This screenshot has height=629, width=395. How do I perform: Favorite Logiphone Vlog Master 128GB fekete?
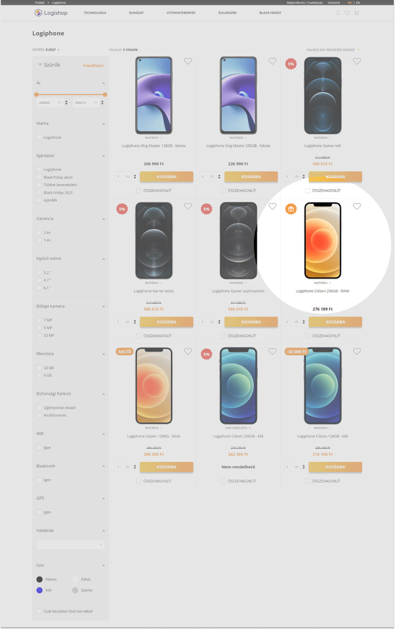188,61
